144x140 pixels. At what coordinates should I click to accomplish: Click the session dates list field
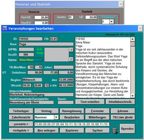(72, 124)
